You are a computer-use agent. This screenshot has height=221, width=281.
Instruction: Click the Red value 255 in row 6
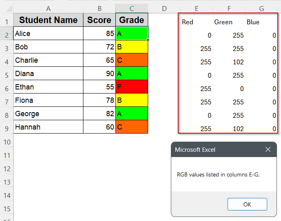click(x=206, y=89)
